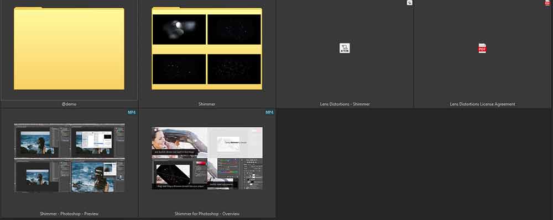553x220 pixels.
Task: Click the bright flare preview inside Shimmer folder
Action: (179, 29)
